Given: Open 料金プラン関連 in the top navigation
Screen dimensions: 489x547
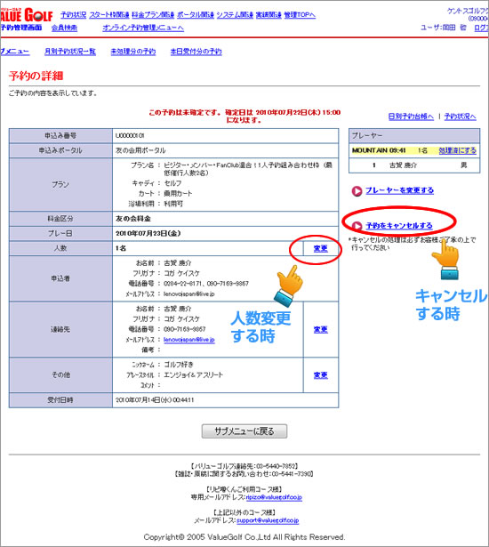Looking at the screenshot, I should [x=153, y=14].
